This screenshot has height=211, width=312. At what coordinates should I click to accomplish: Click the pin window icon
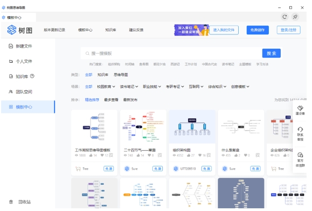click(x=295, y=17)
